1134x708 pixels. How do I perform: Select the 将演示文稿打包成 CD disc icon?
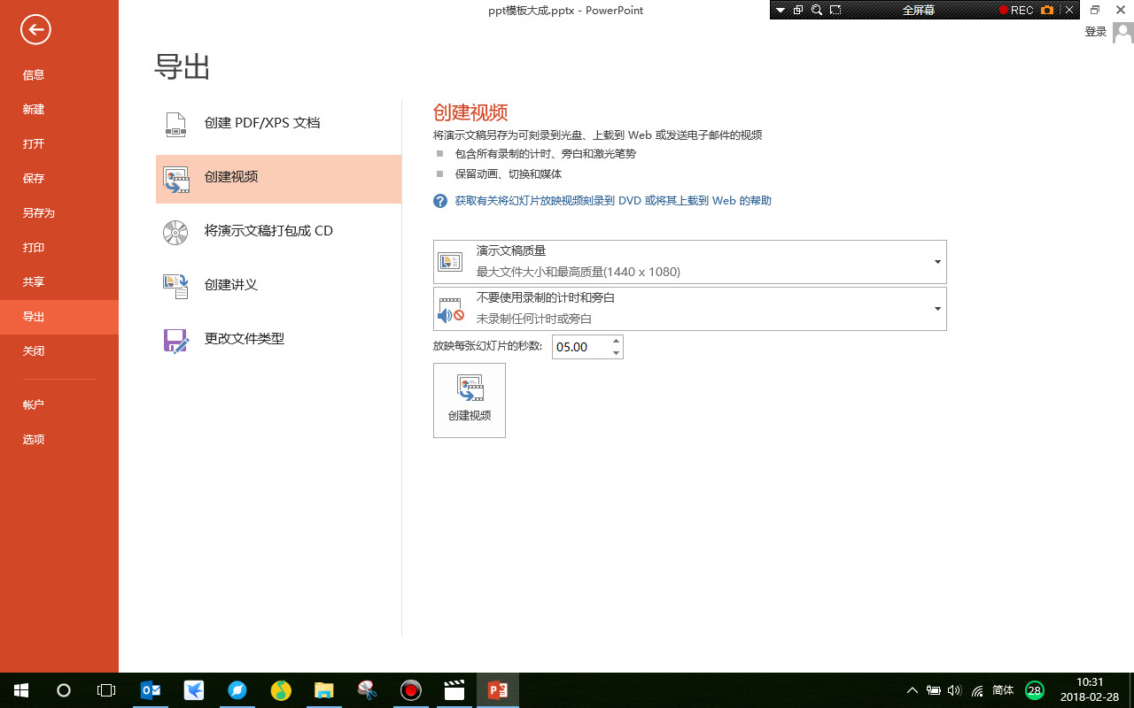click(x=175, y=232)
